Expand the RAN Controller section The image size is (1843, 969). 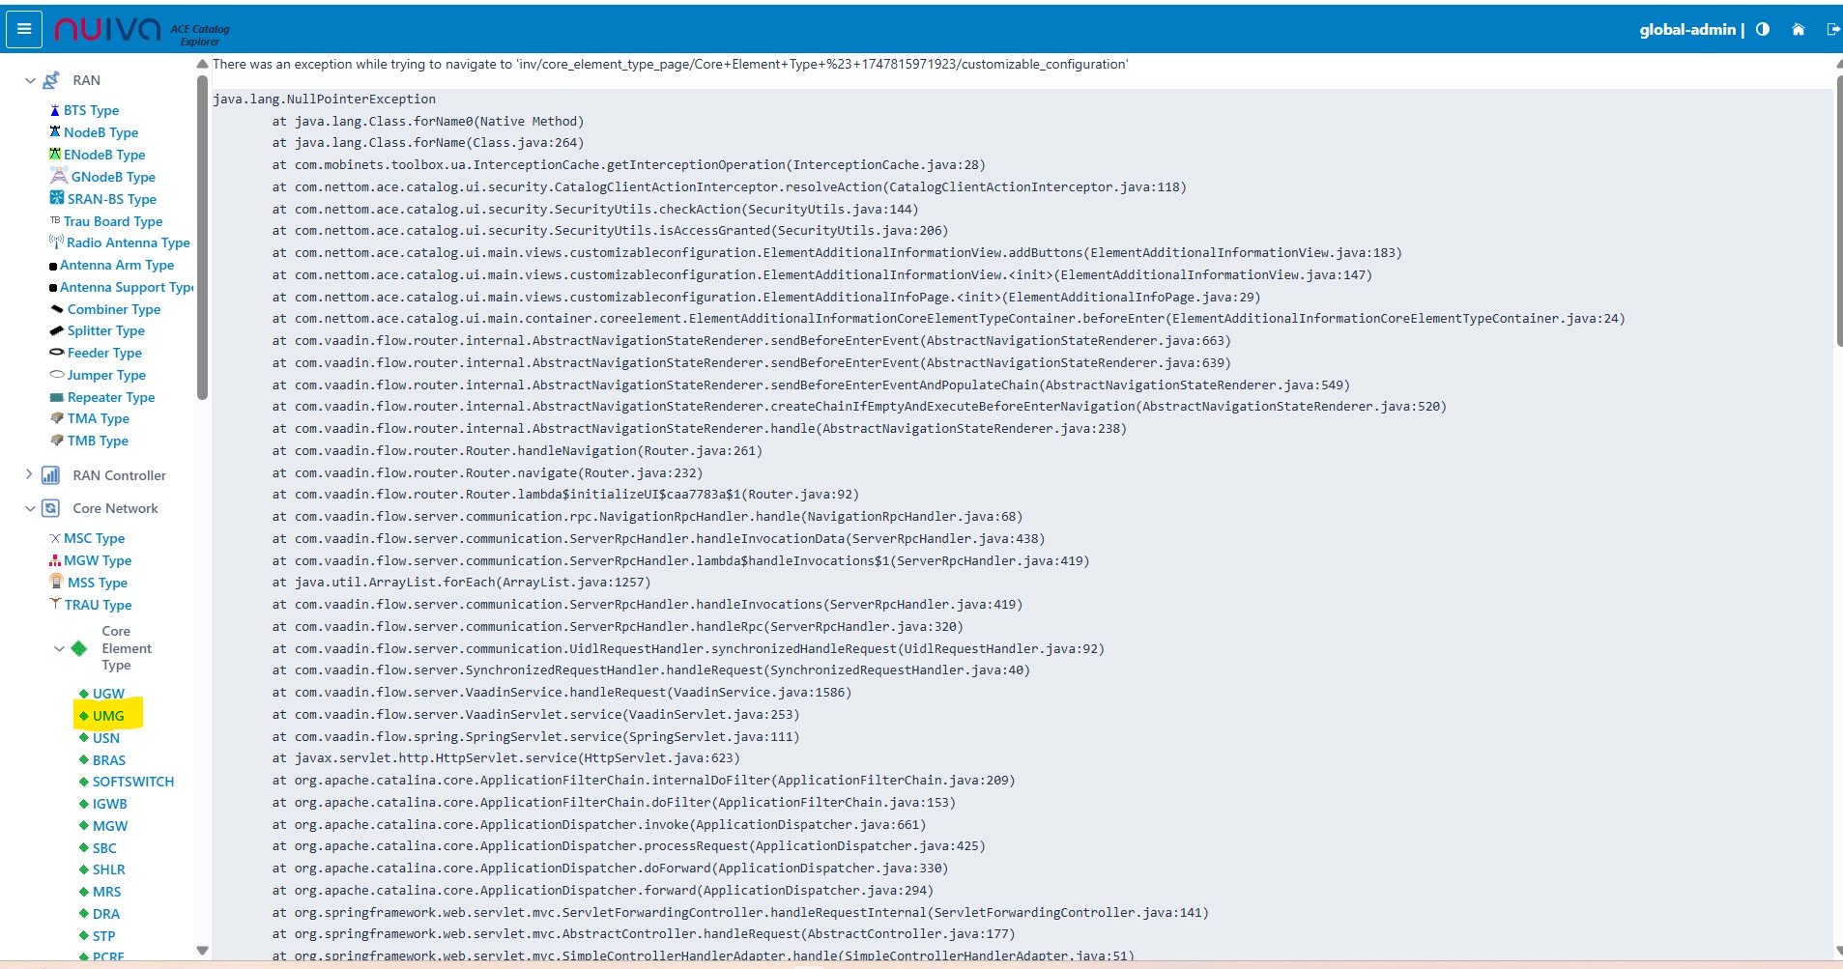[29, 474]
